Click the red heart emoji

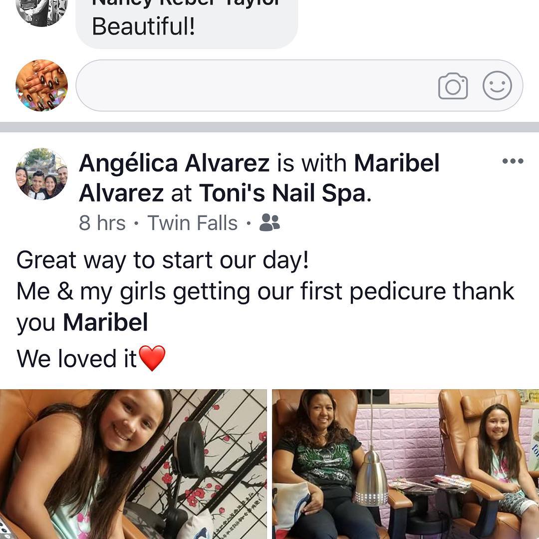(x=152, y=358)
